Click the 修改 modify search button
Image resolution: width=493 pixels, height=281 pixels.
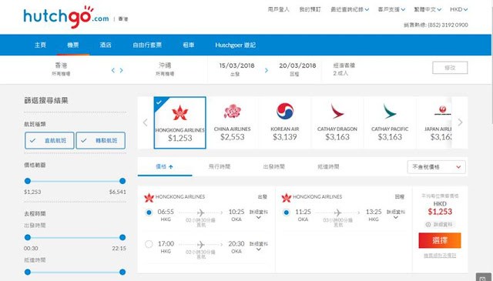pyautogui.click(x=450, y=68)
